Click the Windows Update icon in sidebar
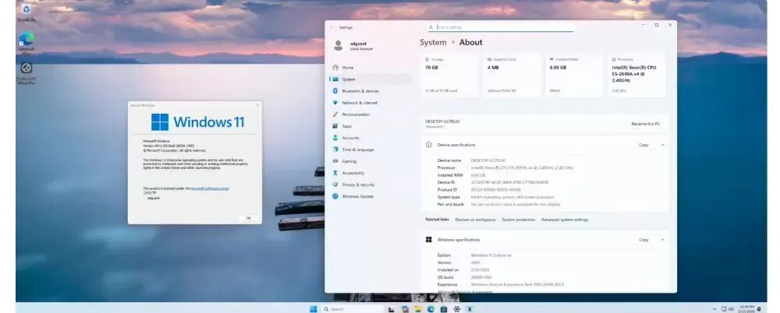Viewport: 780px width, 313px height. pos(335,196)
